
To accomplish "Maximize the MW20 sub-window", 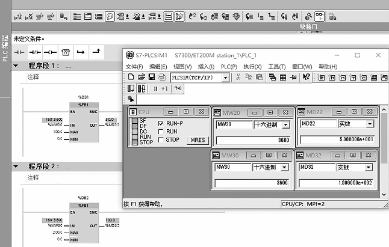I will pos(270,112).
